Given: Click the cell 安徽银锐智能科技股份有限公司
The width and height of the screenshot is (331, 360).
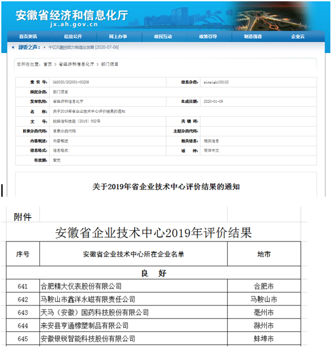Looking at the screenshot, I should [x=133, y=338].
